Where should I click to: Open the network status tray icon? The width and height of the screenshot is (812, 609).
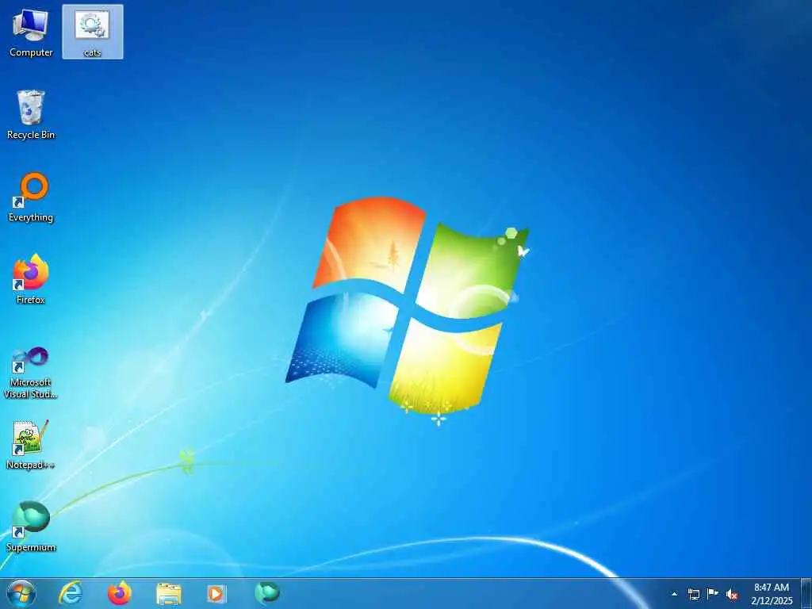coord(694,594)
